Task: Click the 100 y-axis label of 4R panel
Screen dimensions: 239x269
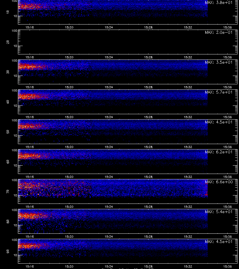Action: coord(14,90)
